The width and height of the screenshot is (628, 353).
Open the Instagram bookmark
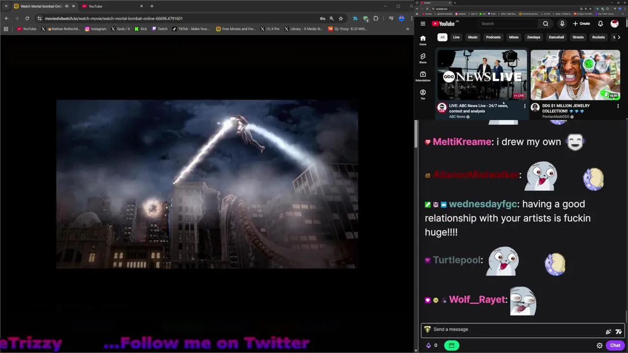click(95, 29)
